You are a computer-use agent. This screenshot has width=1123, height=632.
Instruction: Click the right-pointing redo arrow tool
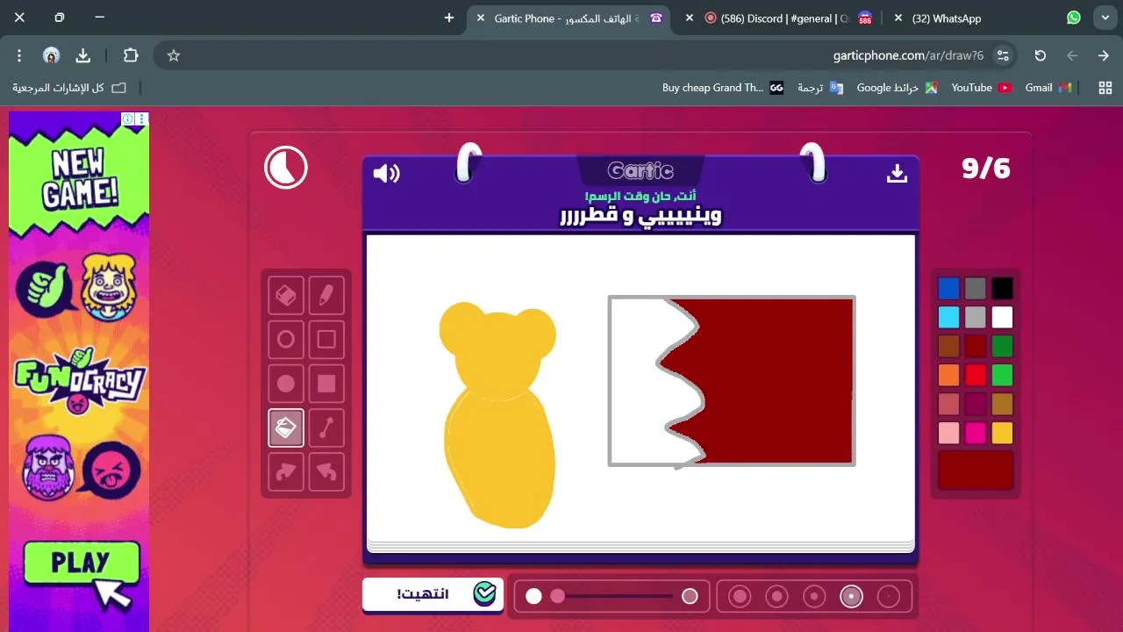point(286,471)
